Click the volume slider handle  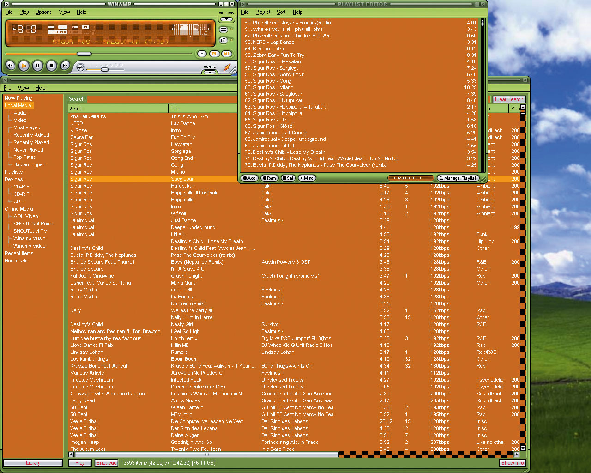[105, 69]
